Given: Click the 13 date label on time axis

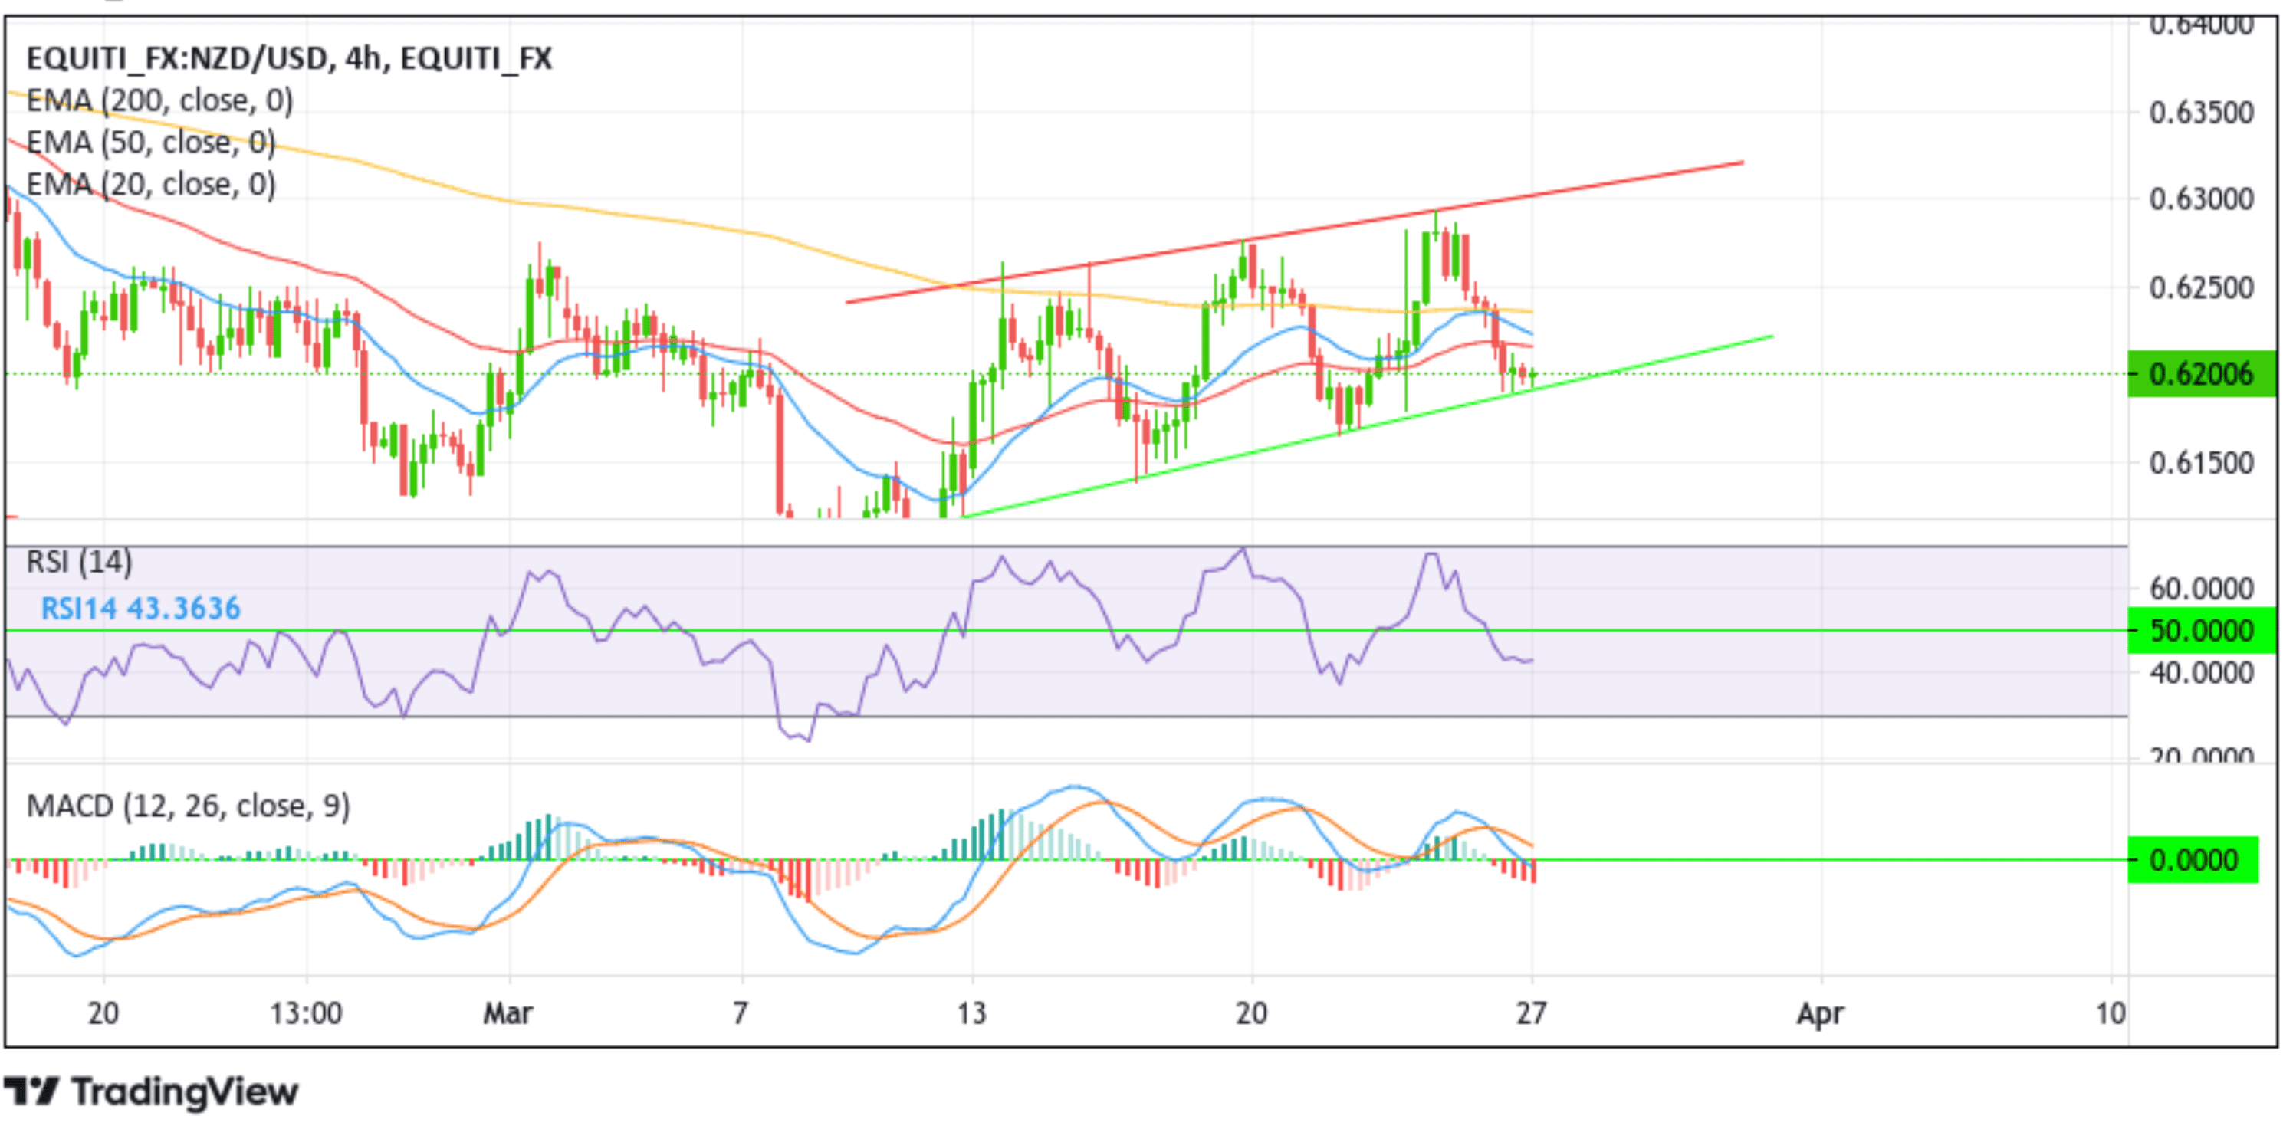Looking at the screenshot, I should pos(971,1013).
